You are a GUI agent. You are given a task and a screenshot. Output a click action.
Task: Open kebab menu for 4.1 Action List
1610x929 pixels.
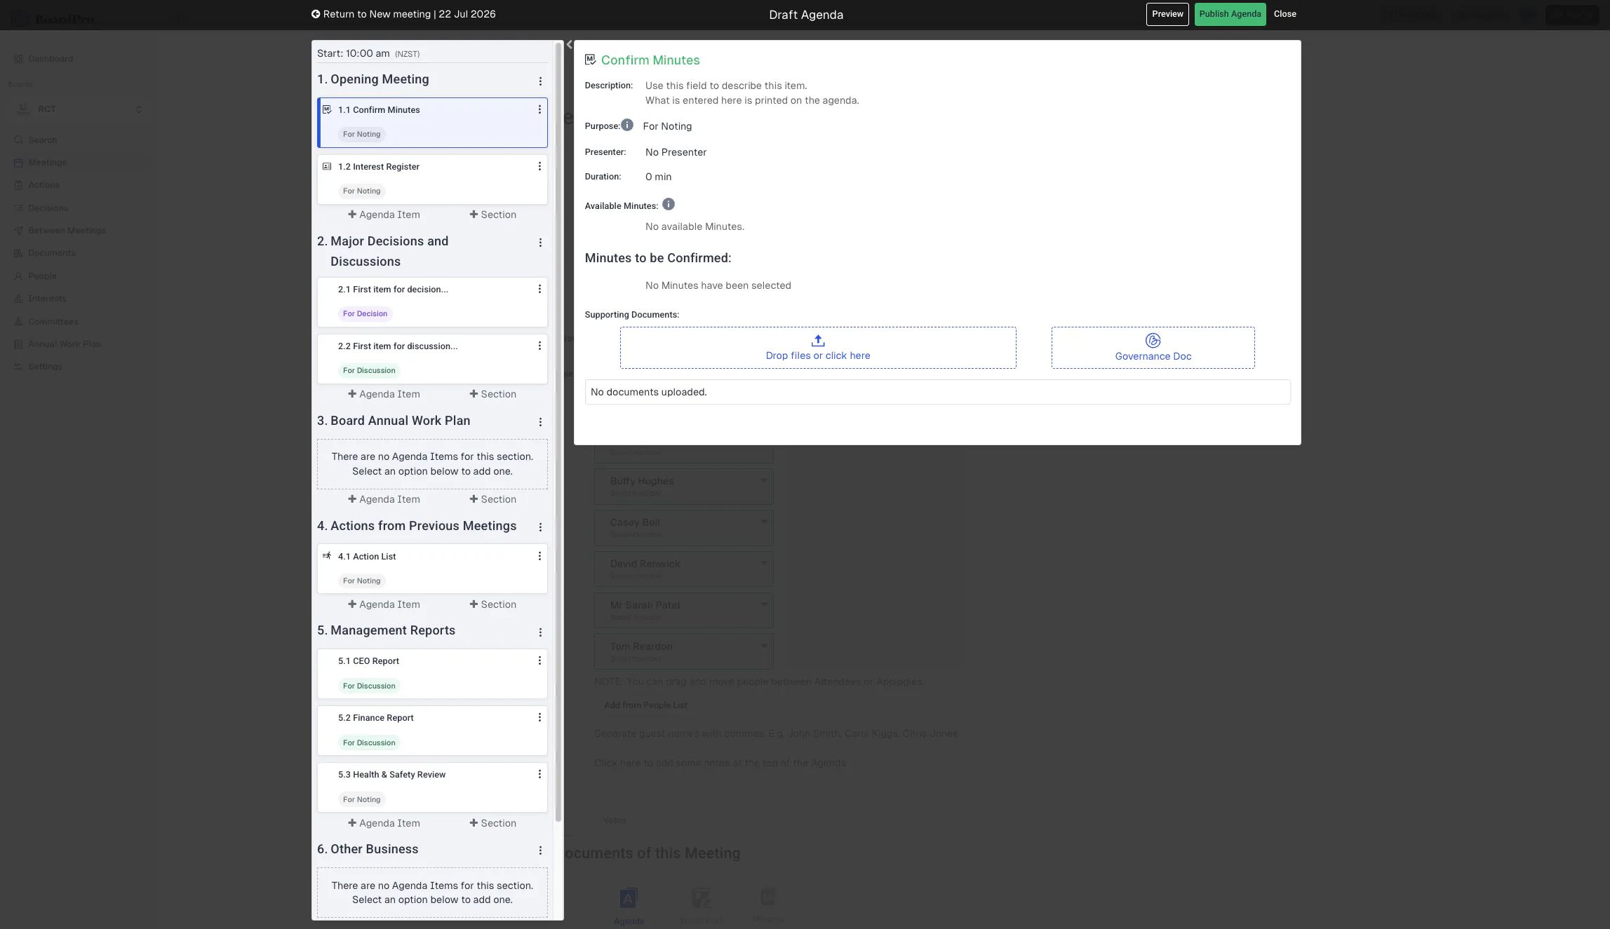[539, 556]
